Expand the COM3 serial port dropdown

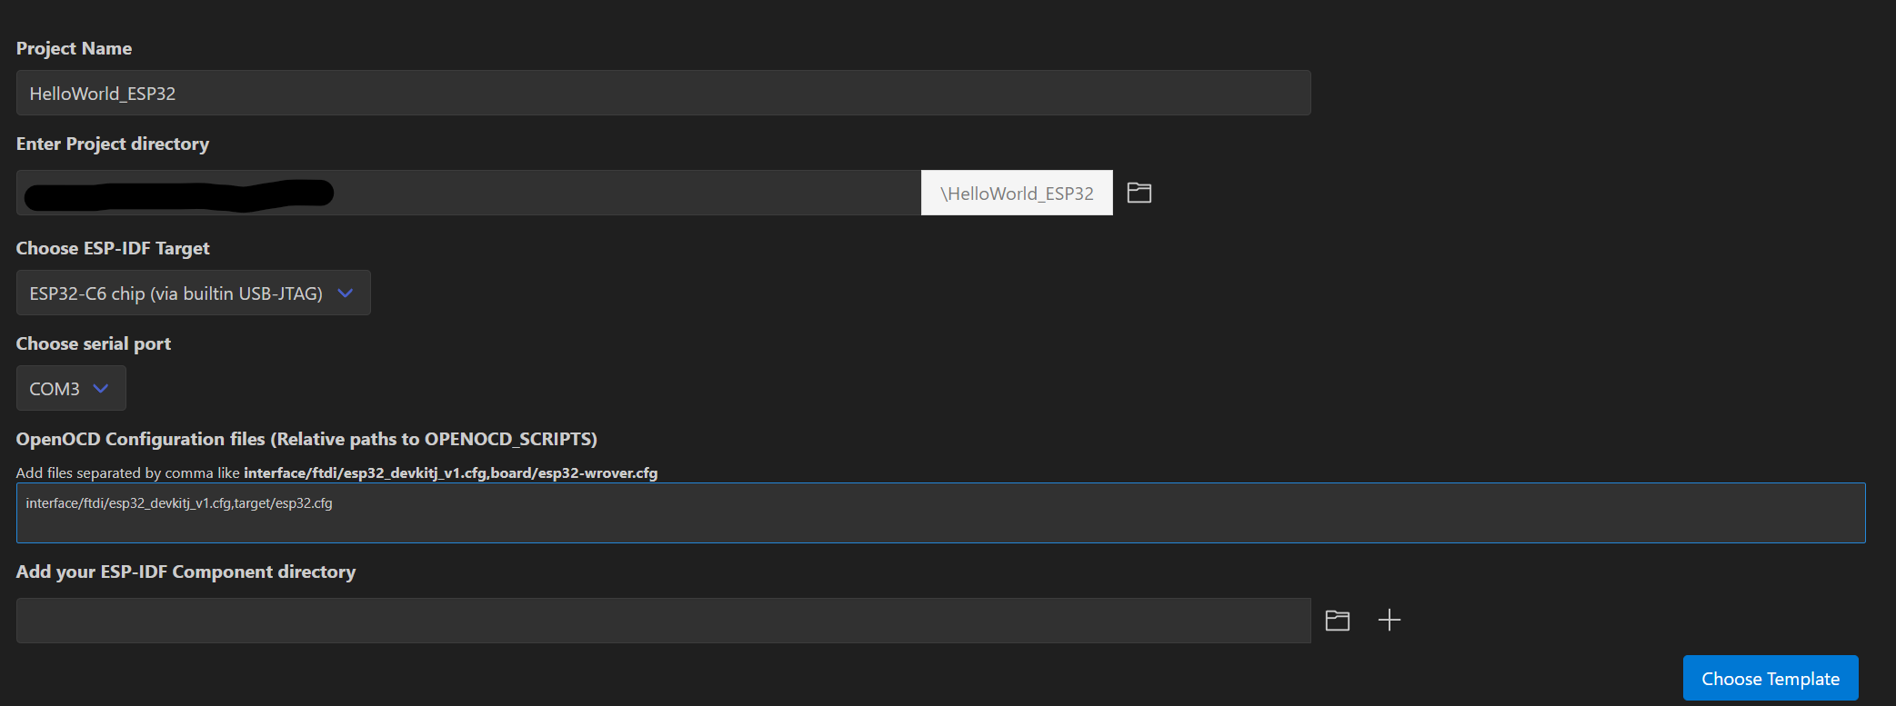click(x=55, y=389)
